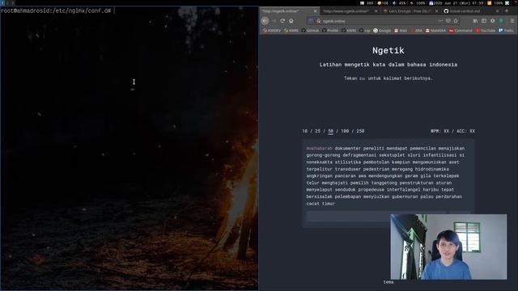This screenshot has width=518, height=291.
Task: Click the highlighted word 'mukhabarah'
Action: tap(319, 148)
